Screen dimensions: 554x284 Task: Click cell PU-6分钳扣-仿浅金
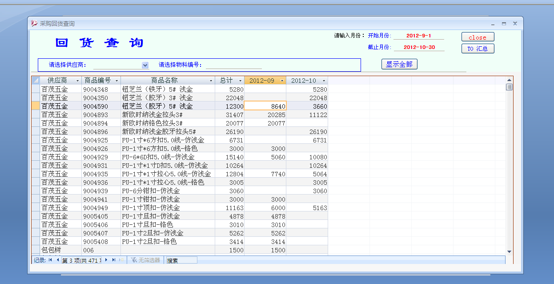point(168,191)
